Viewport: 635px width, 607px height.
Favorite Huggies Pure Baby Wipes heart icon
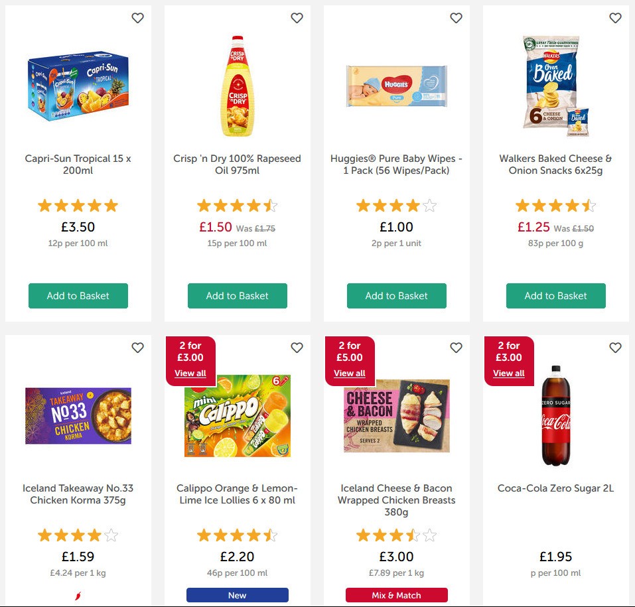(x=456, y=19)
